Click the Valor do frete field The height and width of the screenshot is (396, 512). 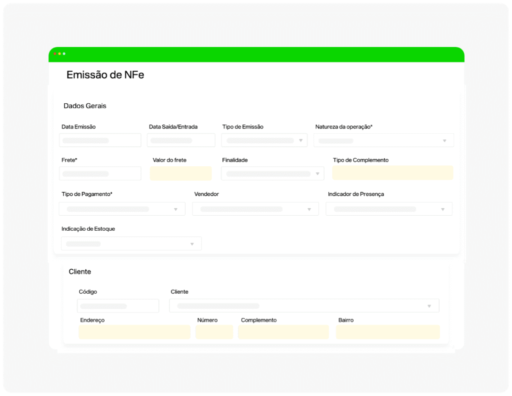pos(181,174)
